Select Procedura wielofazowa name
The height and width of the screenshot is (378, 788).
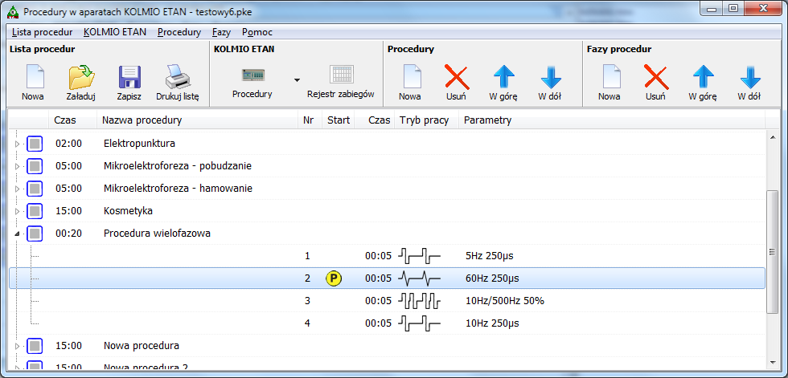pyautogui.click(x=157, y=233)
